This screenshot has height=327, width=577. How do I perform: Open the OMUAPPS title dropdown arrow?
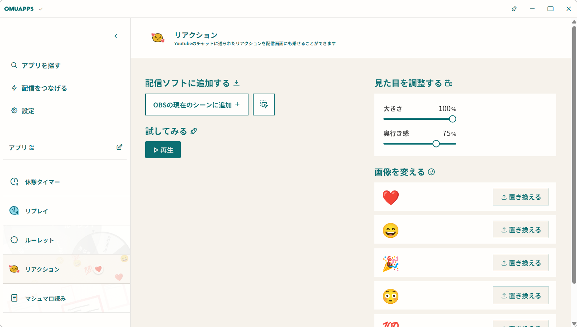pos(41,9)
